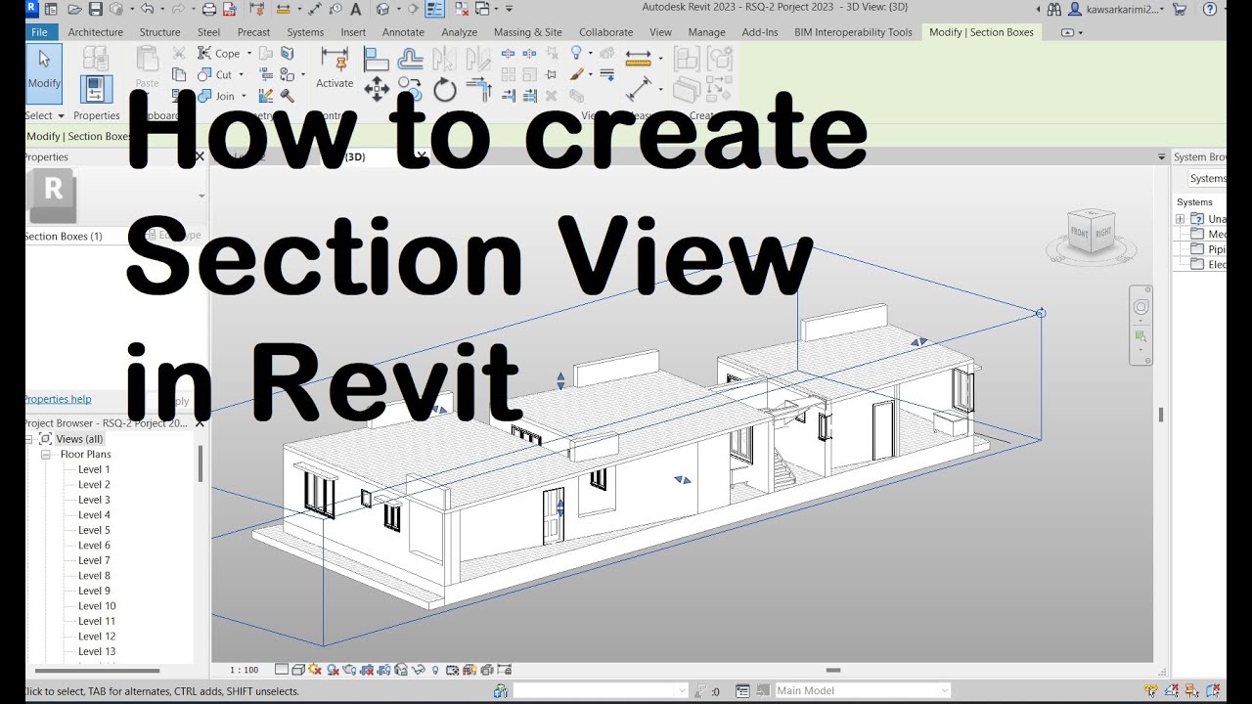
Task: Toggle Detail Level icon on view control bar
Action: (282, 670)
